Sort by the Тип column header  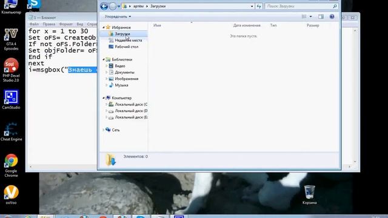coord(273,25)
